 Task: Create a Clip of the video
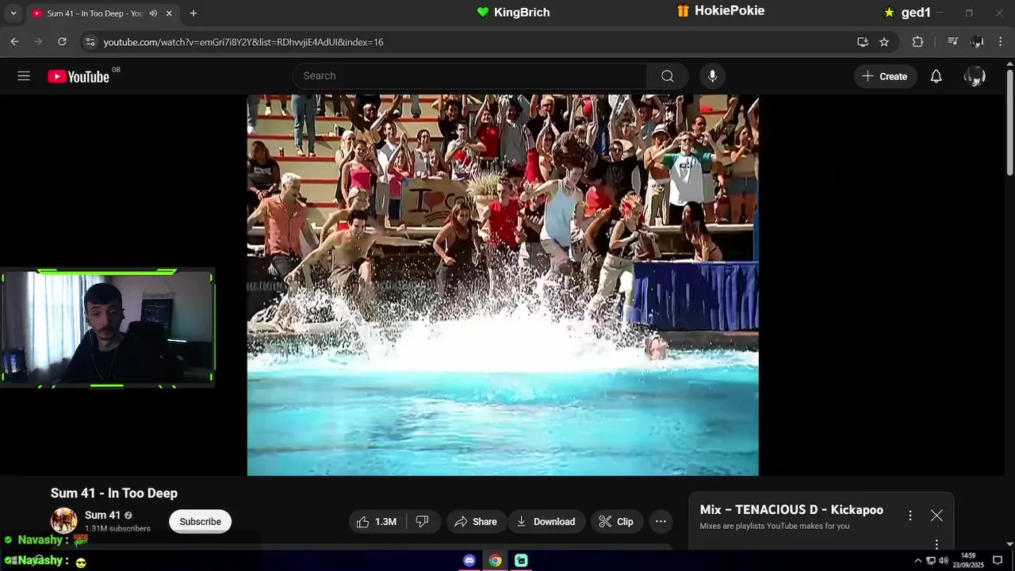point(616,521)
